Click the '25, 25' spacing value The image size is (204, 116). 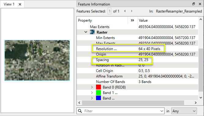click(143, 60)
